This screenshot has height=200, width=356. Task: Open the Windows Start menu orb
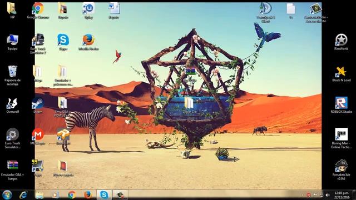7,195
